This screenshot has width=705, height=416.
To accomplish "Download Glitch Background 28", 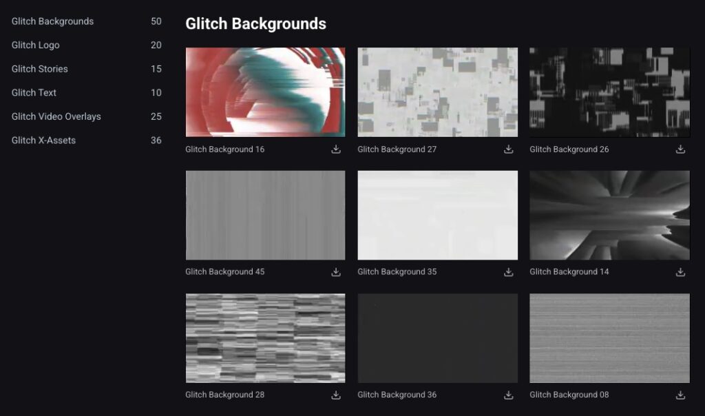I will 336,395.
